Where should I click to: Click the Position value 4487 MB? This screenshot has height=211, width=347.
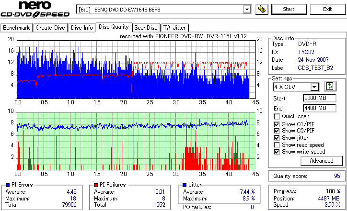[x=329, y=199]
